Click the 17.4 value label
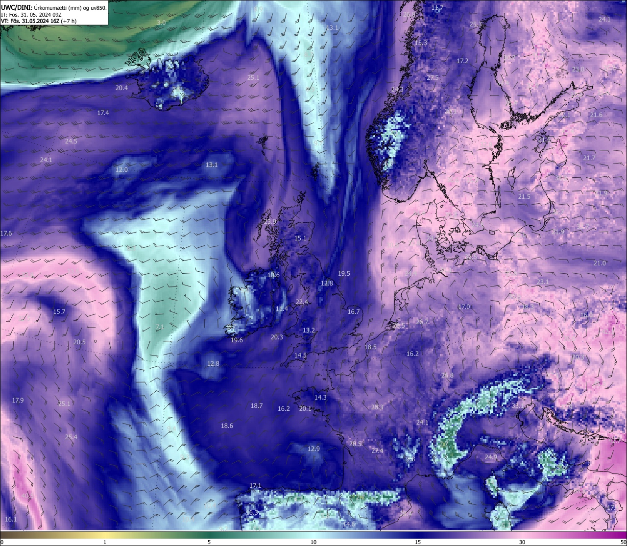This screenshot has height=546, width=627. point(103,113)
